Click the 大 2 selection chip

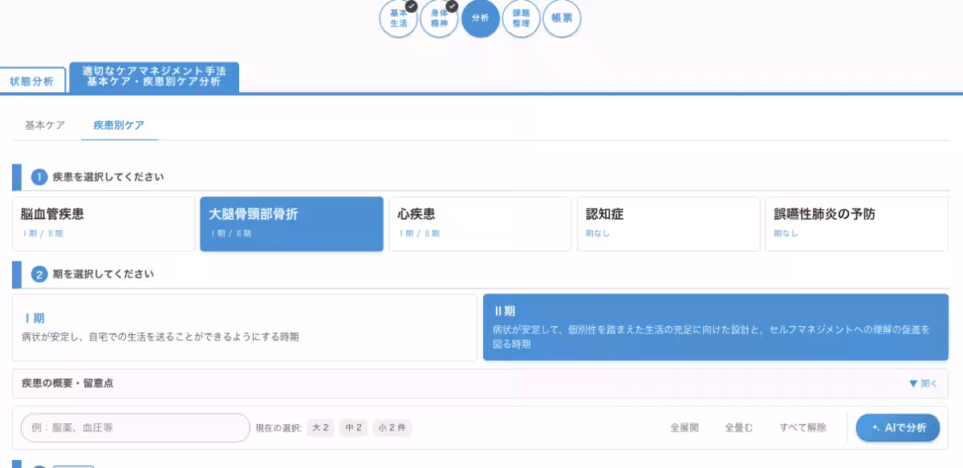(x=321, y=428)
